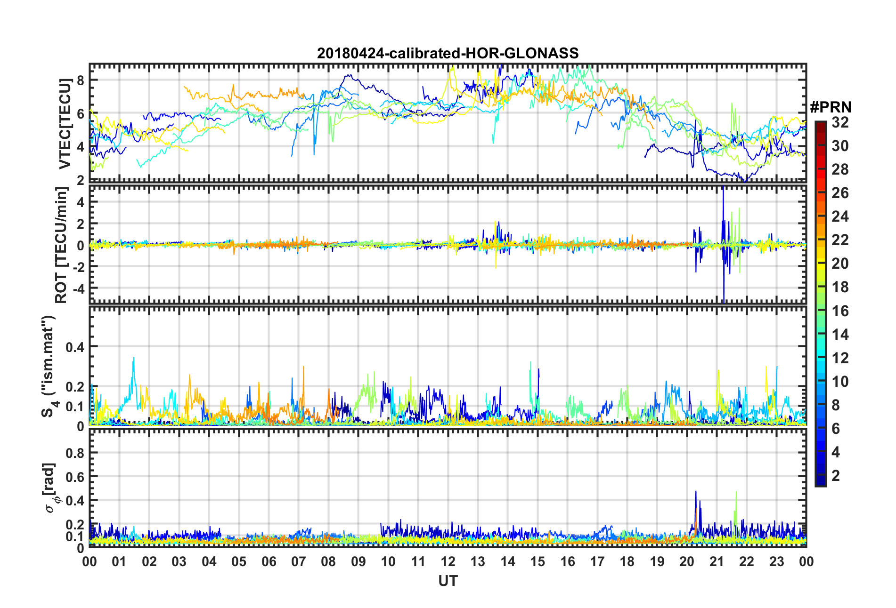This screenshot has width=896, height=608.
Task: Click colorbar tick label 12
Action: pos(840,358)
